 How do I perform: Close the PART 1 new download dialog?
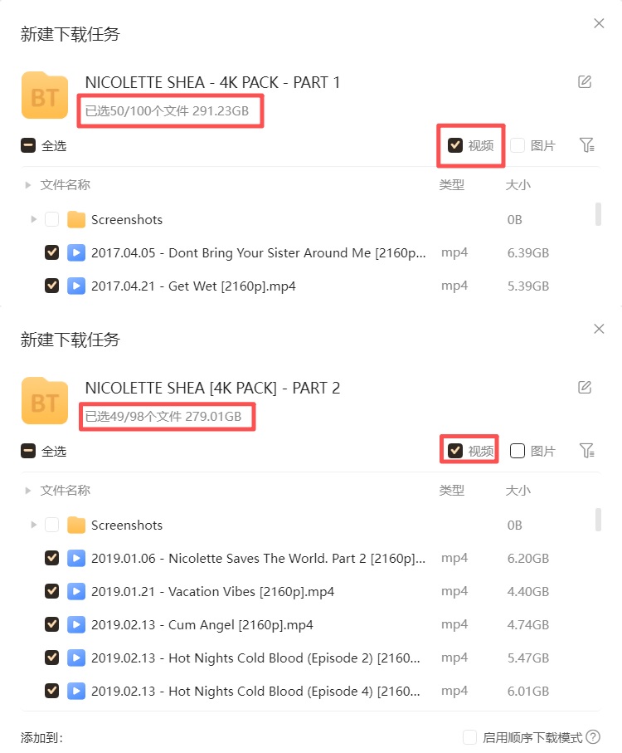[x=599, y=23]
